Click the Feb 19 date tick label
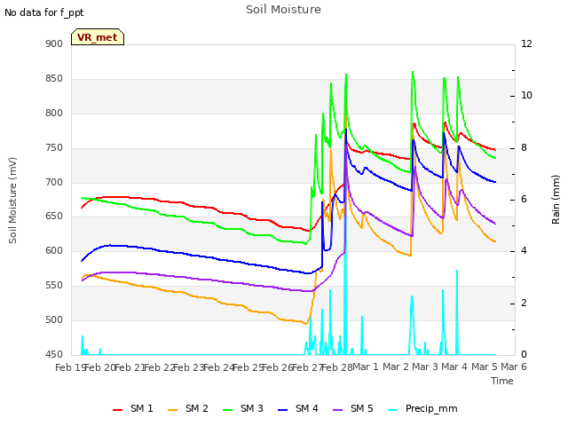 [x=70, y=367]
